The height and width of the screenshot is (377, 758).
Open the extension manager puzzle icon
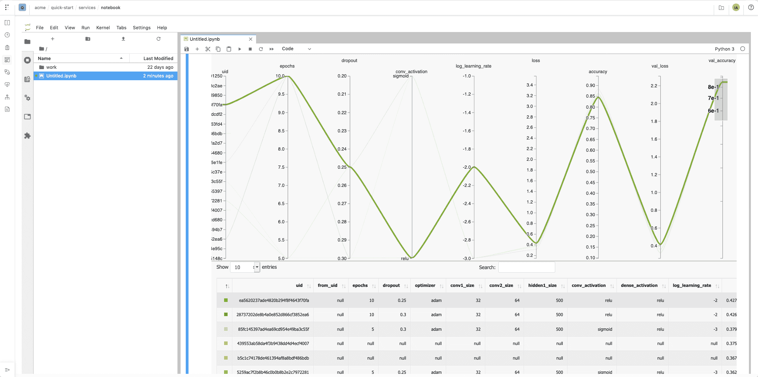click(x=27, y=136)
